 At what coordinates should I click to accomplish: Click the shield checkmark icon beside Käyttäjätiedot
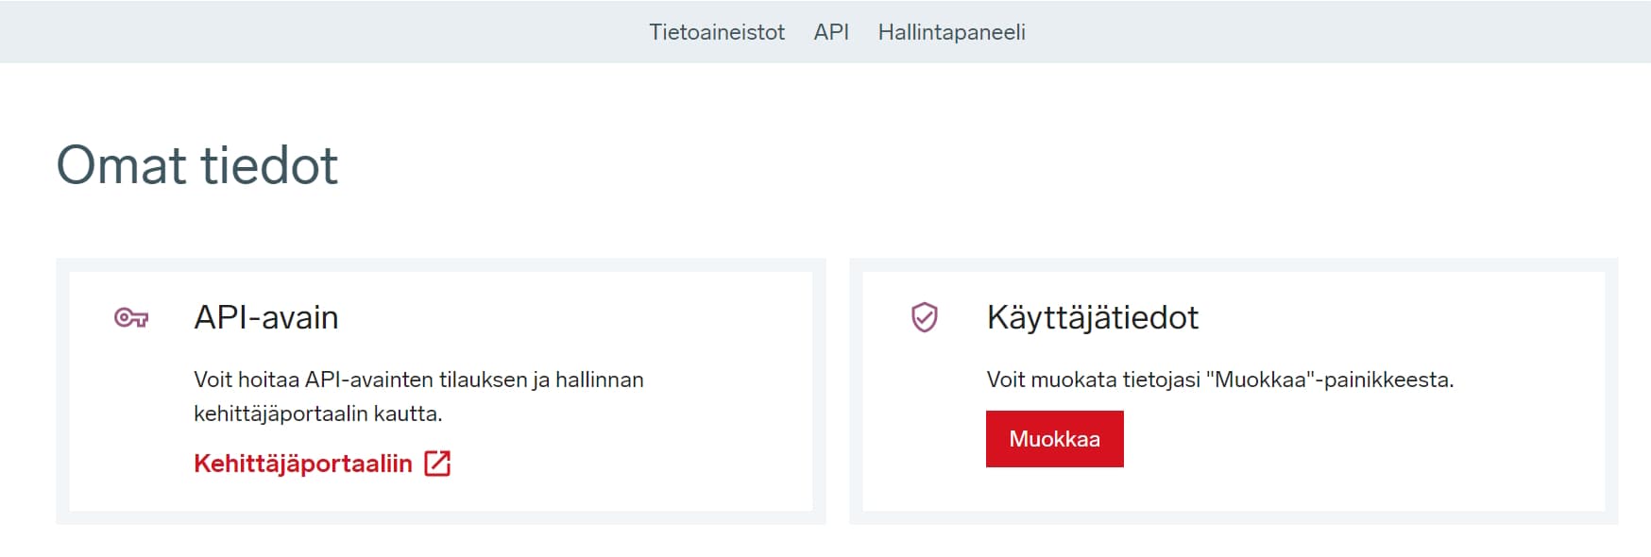(x=924, y=318)
